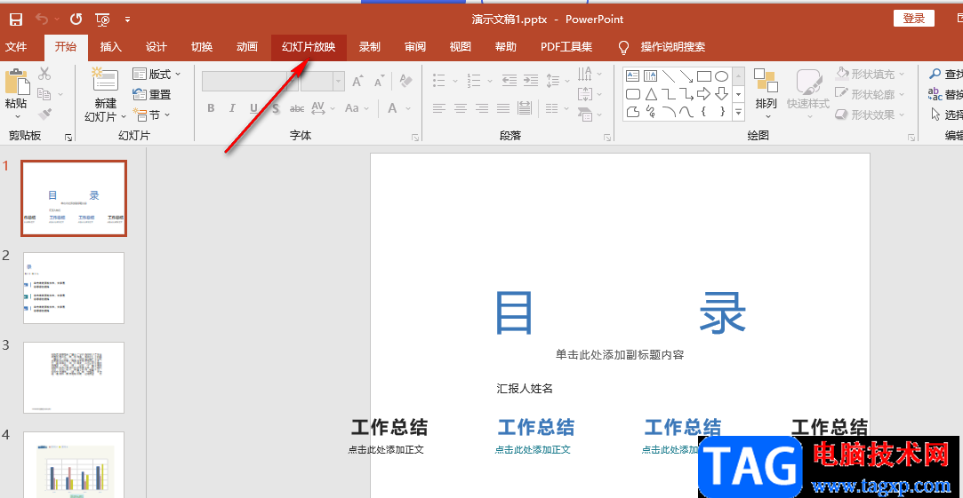Toggle Strikethrough formatting
The image size is (963, 498).
click(297, 108)
